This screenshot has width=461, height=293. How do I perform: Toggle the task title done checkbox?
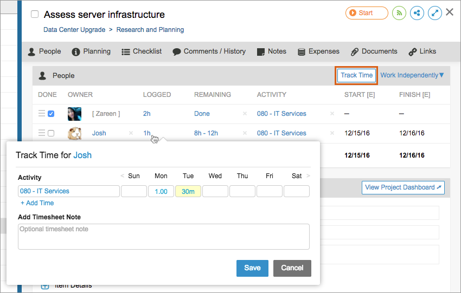tap(35, 15)
